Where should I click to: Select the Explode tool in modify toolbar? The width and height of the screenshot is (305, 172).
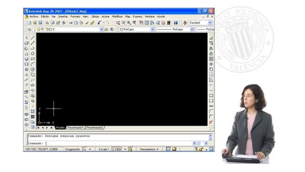tap(211, 122)
